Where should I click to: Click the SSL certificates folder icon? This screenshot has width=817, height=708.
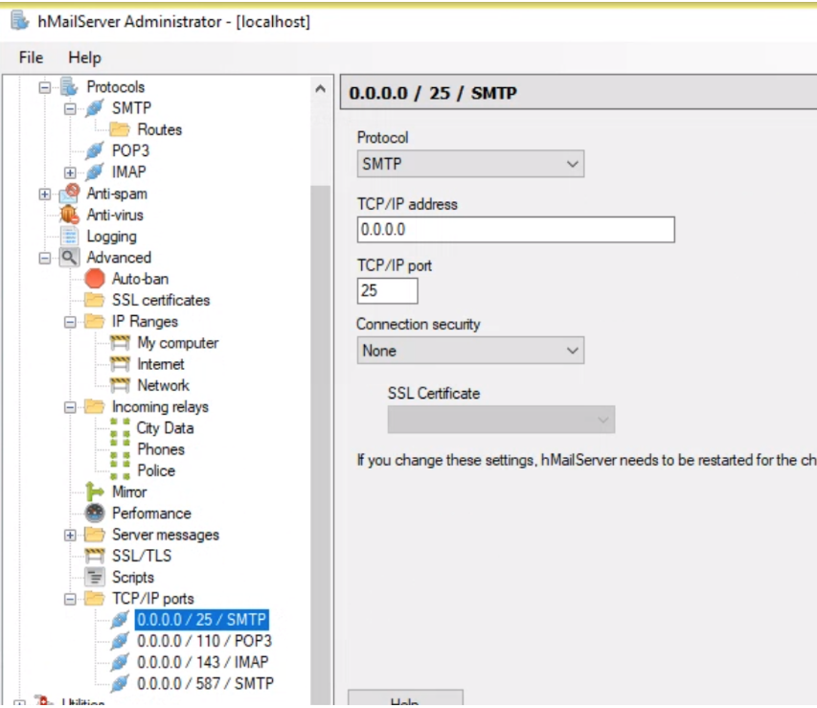[x=94, y=300]
